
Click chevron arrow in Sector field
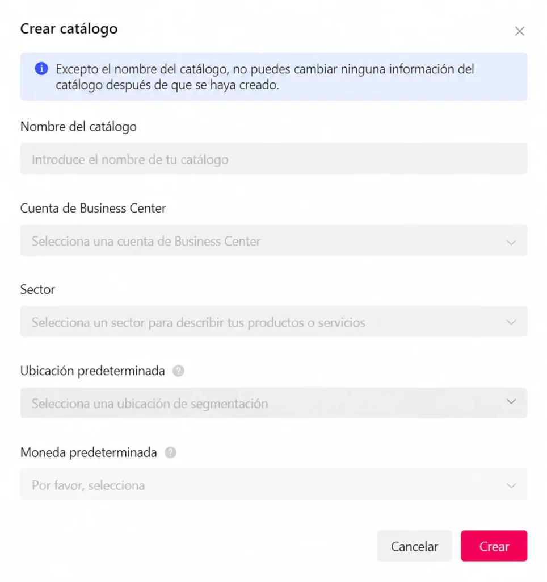pos(511,322)
